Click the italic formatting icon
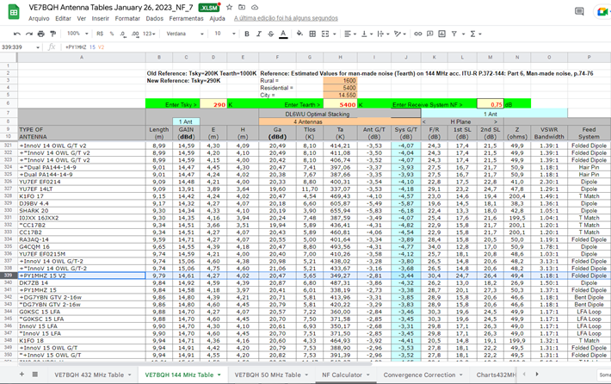Screen dimensions: 611x384 point(259,34)
